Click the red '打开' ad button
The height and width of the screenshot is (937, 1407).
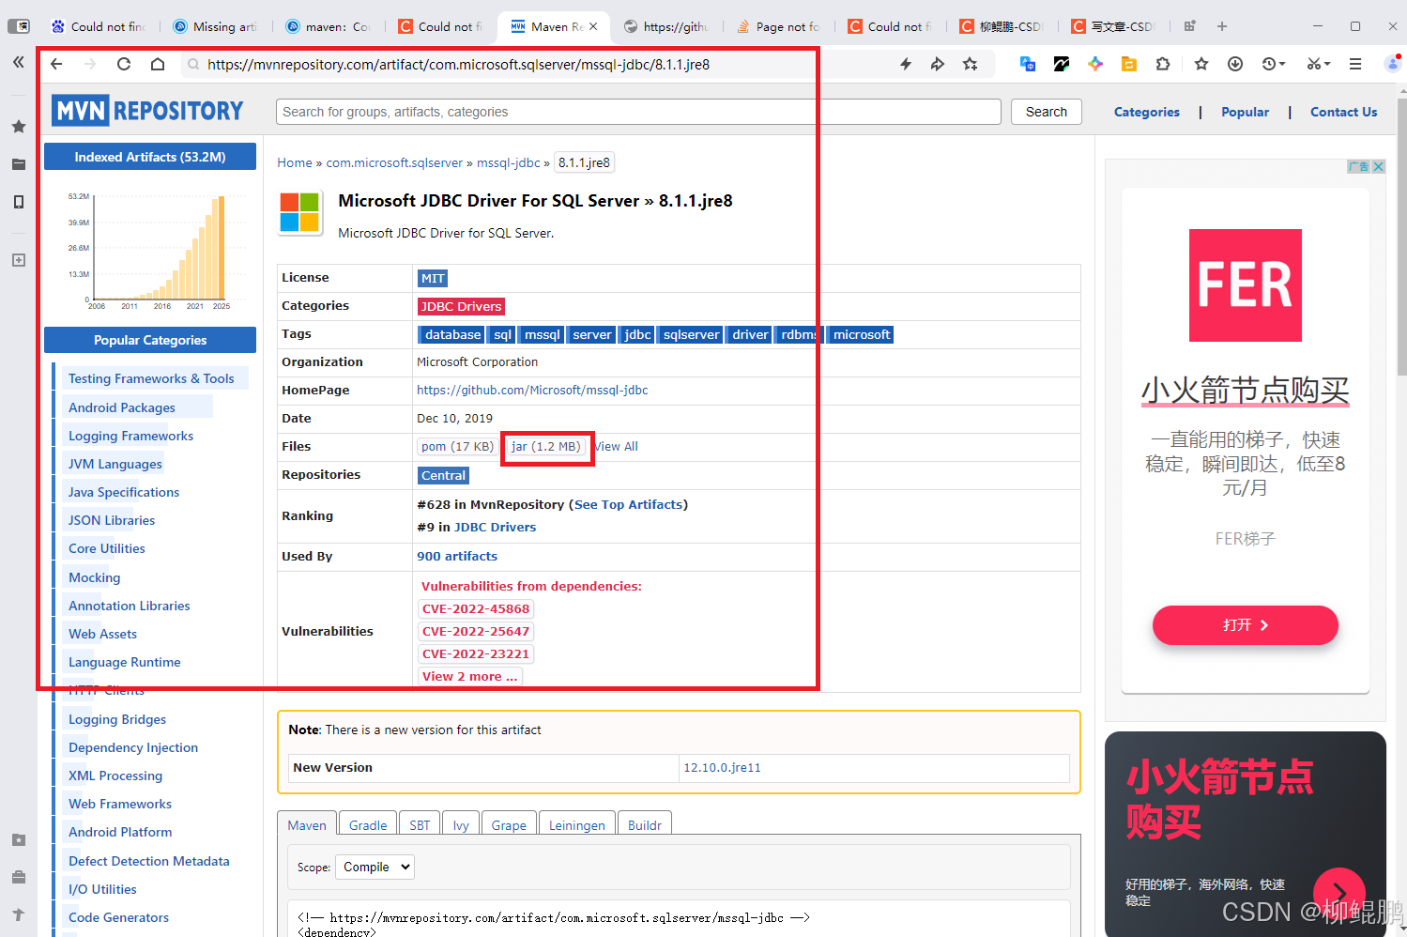pyautogui.click(x=1245, y=625)
